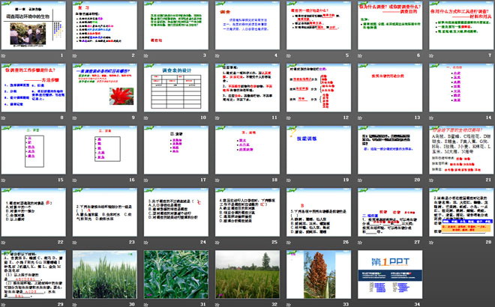Select slide 1 title slide with group photo
The height and width of the screenshot is (307, 495).
[x=34, y=28]
